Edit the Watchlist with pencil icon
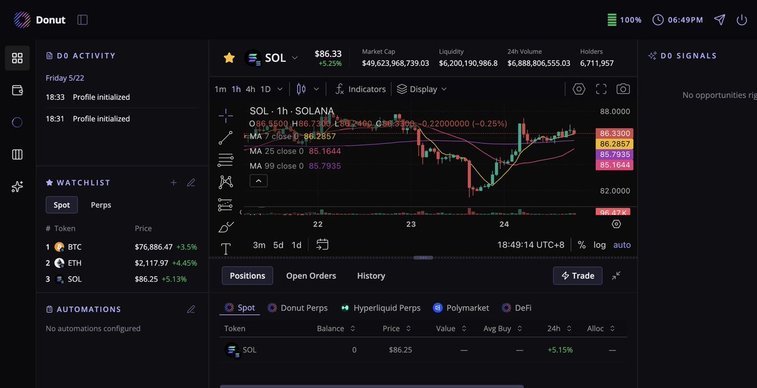 point(191,183)
